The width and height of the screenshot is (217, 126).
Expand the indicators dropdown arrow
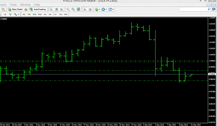click(x=99, y=9)
